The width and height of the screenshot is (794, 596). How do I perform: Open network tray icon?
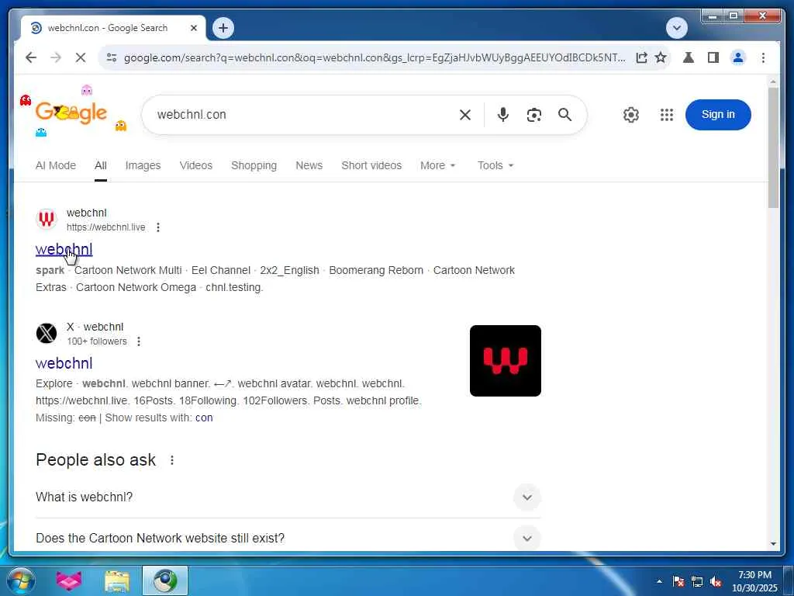(x=697, y=582)
